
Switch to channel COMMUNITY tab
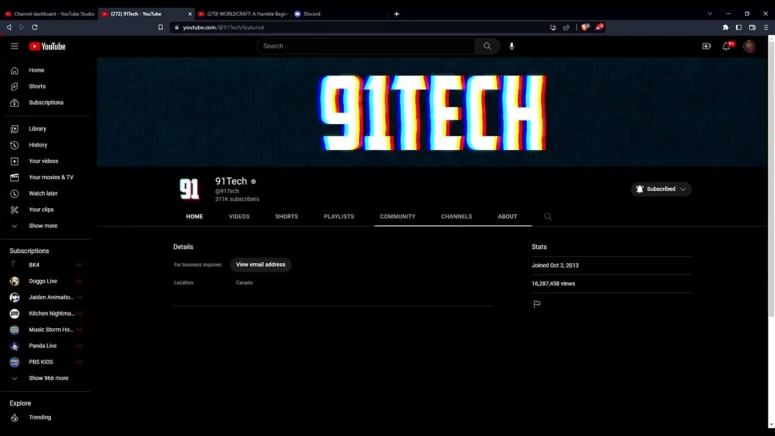(398, 216)
